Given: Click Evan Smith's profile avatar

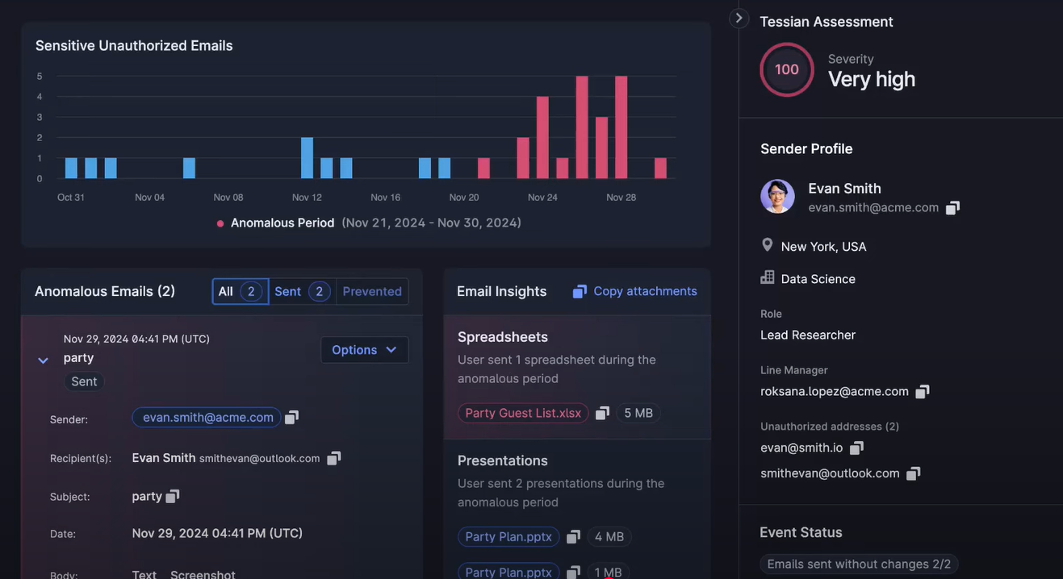Looking at the screenshot, I should pos(777,196).
